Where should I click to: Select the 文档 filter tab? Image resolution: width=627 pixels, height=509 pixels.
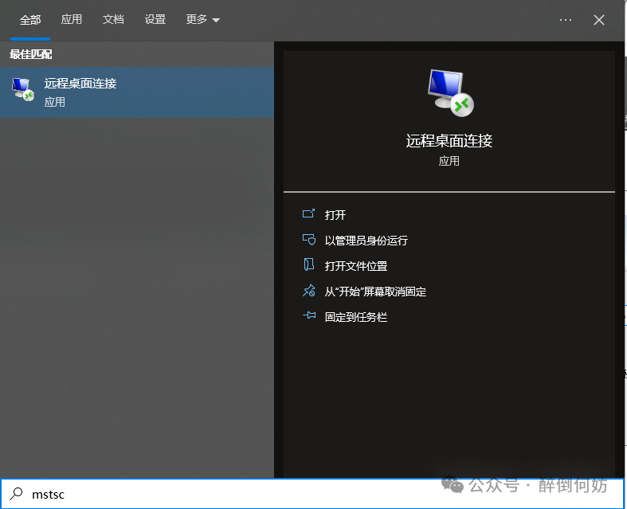(x=113, y=20)
